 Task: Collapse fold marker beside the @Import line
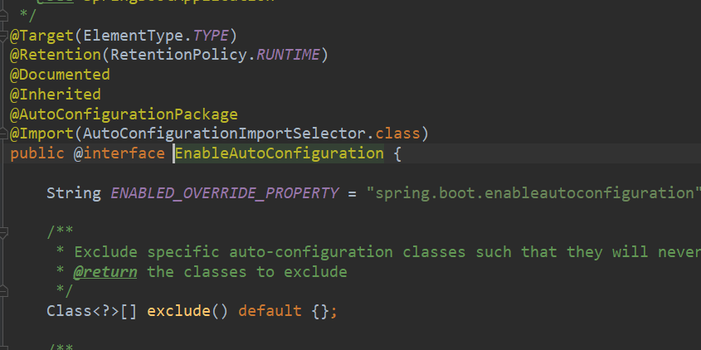point(3,134)
